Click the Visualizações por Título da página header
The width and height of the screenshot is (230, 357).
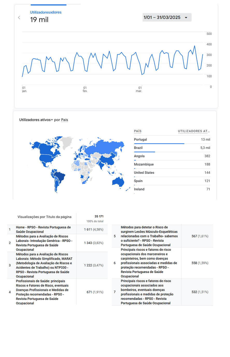pyautogui.click(x=44, y=217)
